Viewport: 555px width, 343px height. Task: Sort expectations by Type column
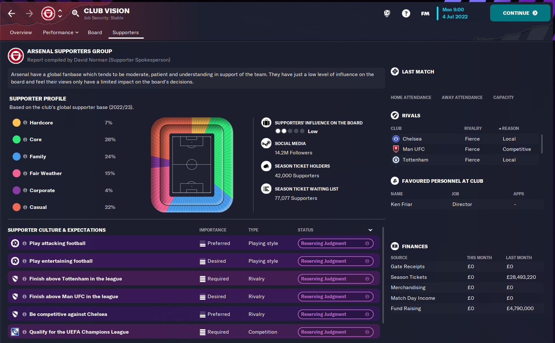253,230
